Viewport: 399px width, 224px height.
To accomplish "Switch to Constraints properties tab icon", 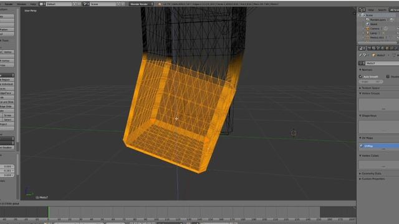I will tap(392, 48).
